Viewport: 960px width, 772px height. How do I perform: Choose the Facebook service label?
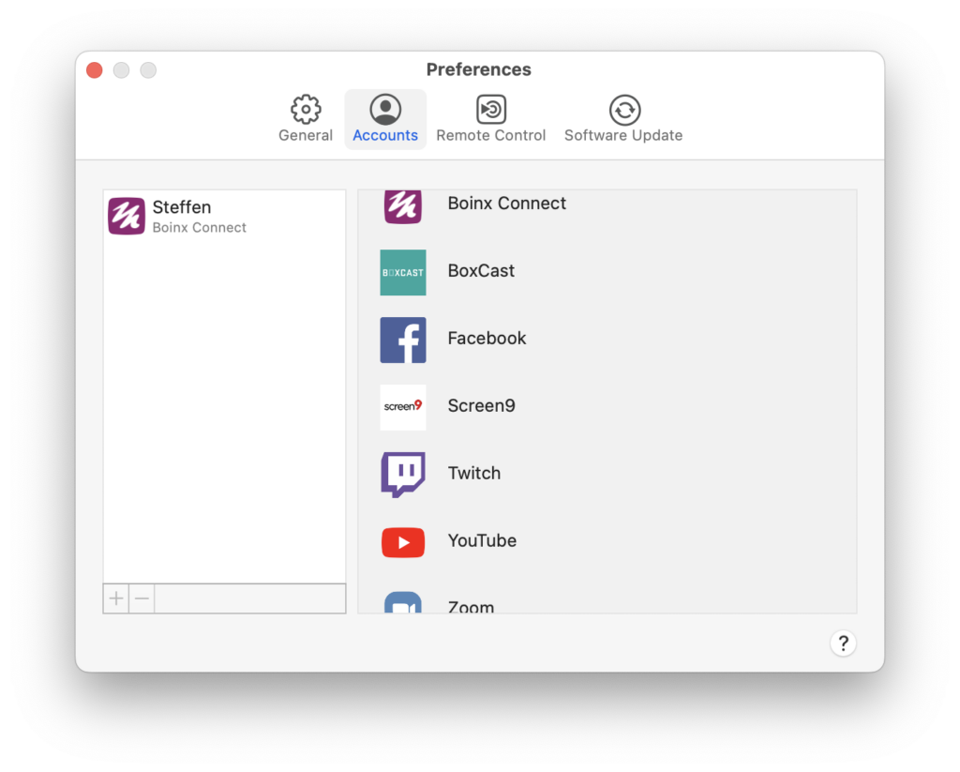coord(487,339)
